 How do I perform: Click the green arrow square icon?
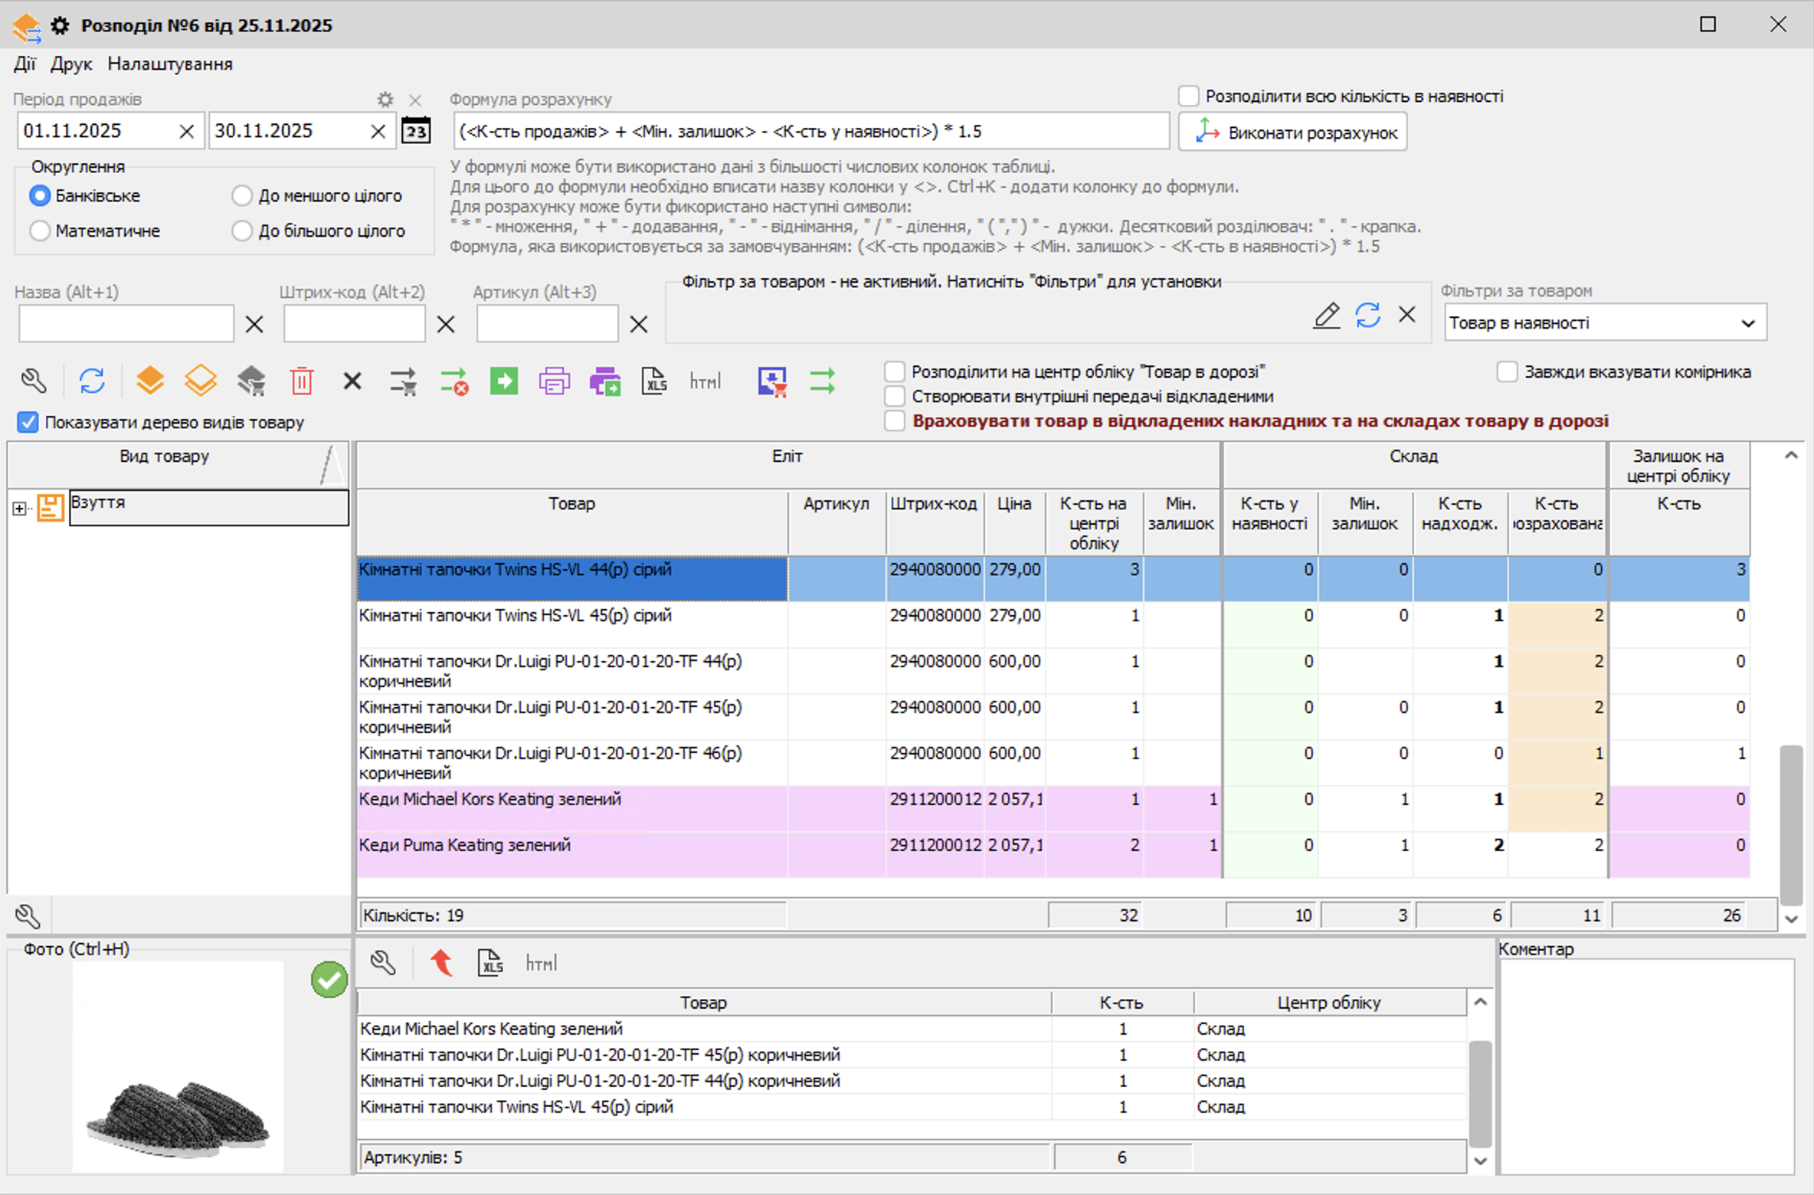point(504,381)
